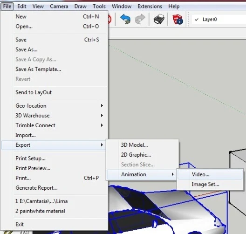246x234 pixels.
Task: Click the gray Redo arrow icon
Action: [x=140, y=19]
